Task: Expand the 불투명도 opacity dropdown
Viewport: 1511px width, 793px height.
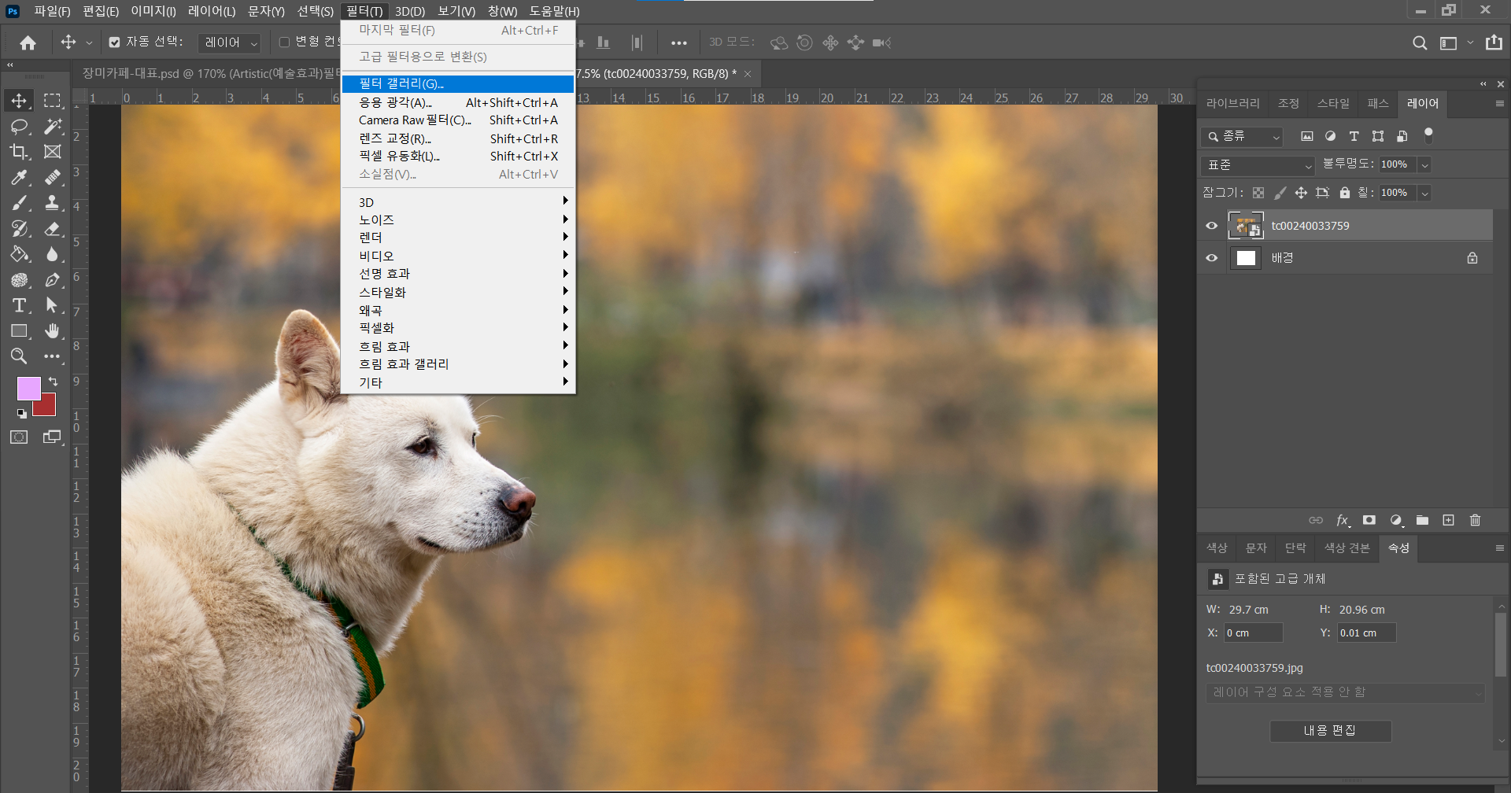Action: (x=1424, y=164)
